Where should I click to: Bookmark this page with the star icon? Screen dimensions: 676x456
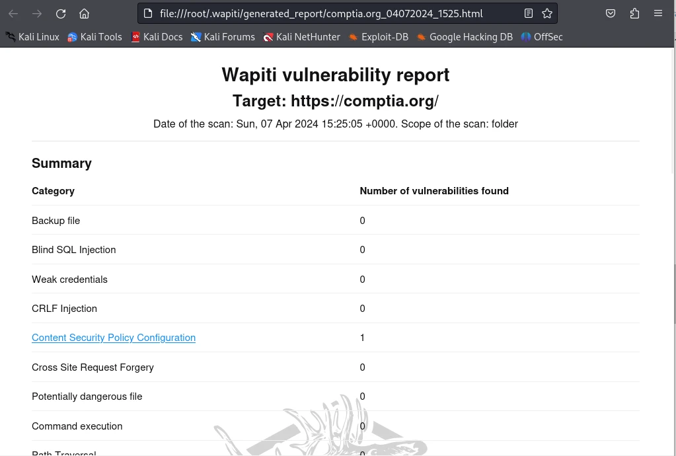click(547, 13)
